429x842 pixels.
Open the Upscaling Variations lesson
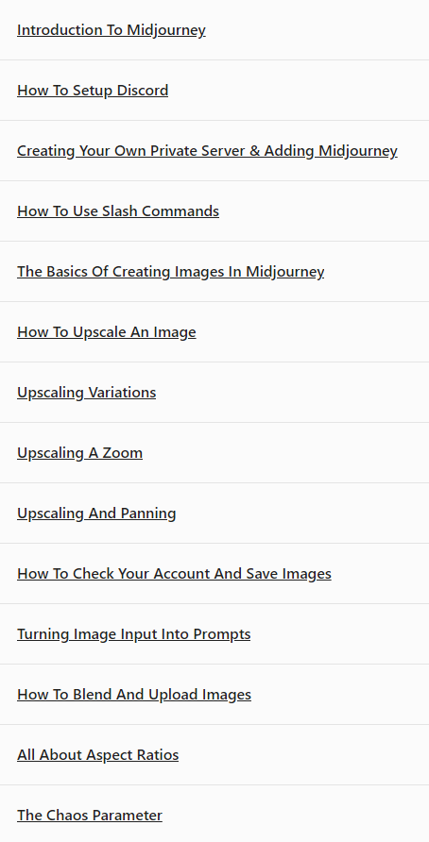[x=87, y=393]
